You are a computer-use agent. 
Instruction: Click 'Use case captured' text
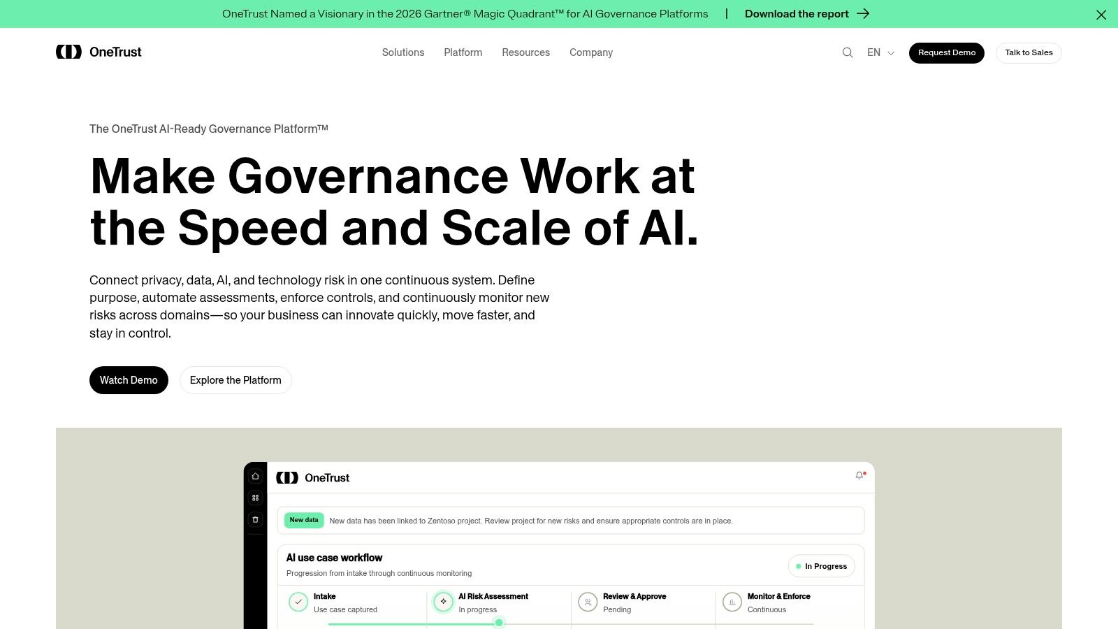point(345,609)
